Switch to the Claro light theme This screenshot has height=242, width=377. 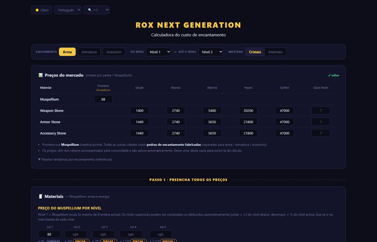42,10
